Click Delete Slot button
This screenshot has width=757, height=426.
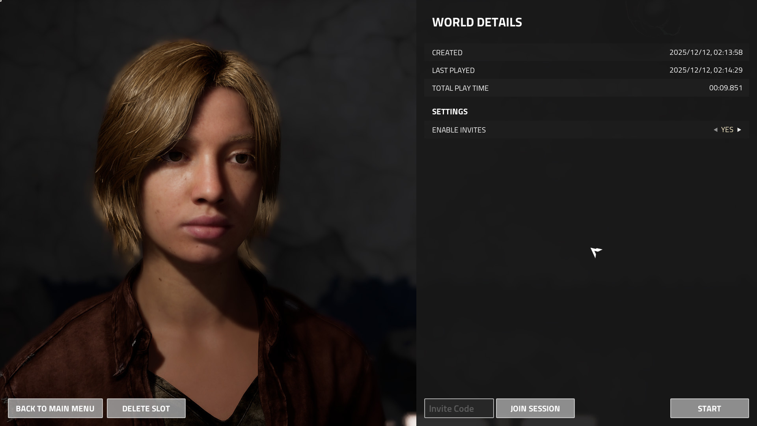146,408
